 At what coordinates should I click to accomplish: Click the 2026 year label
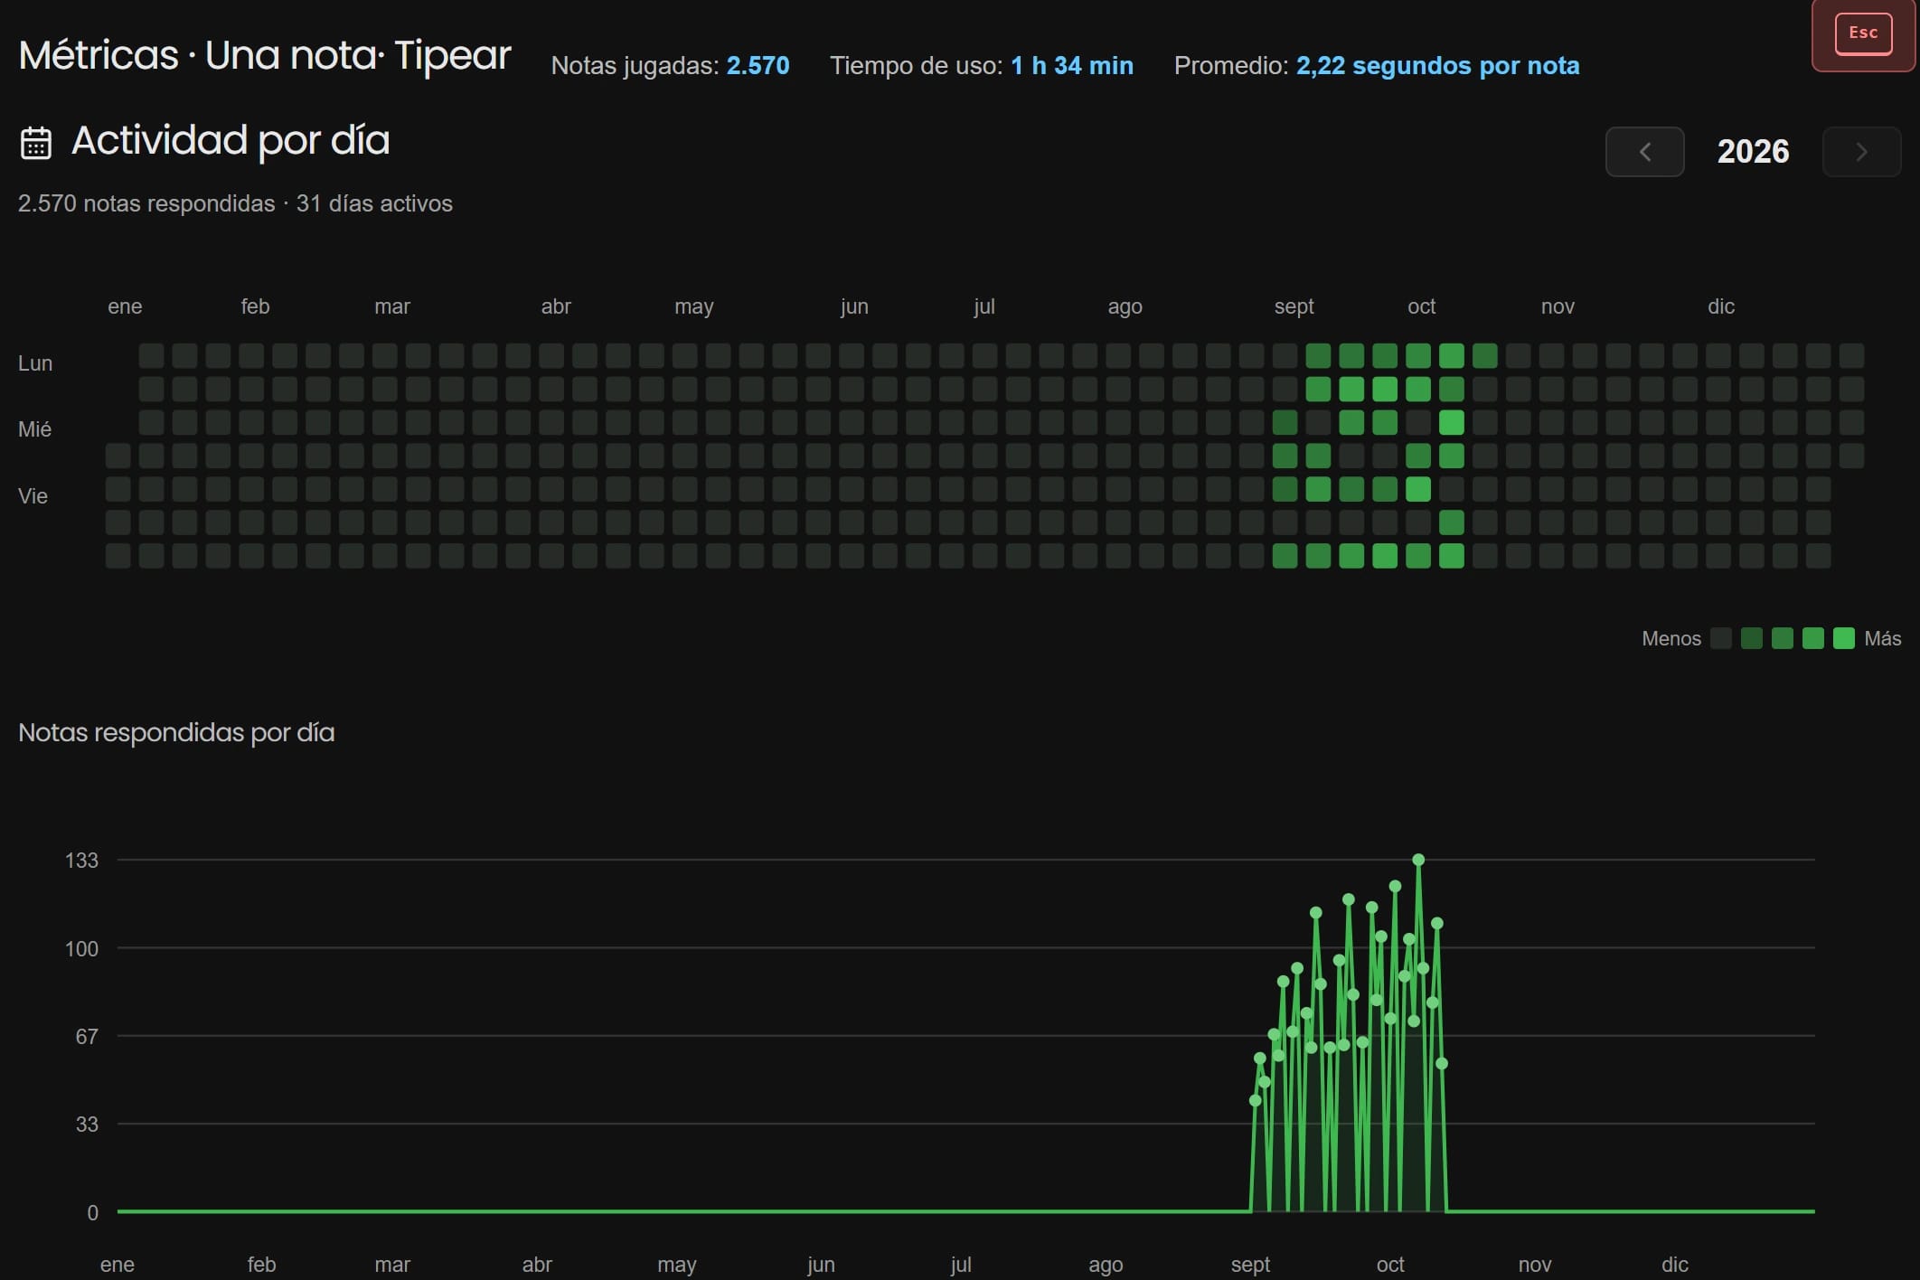[1753, 151]
